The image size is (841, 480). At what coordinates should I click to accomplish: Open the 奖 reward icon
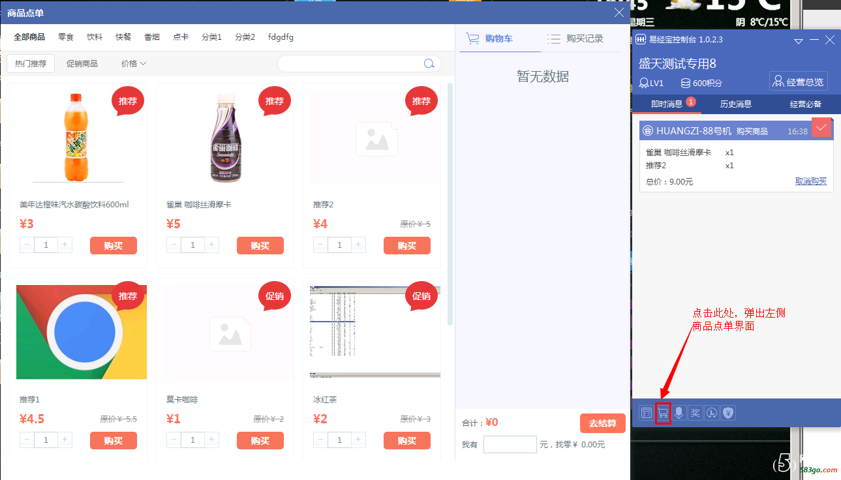[696, 413]
